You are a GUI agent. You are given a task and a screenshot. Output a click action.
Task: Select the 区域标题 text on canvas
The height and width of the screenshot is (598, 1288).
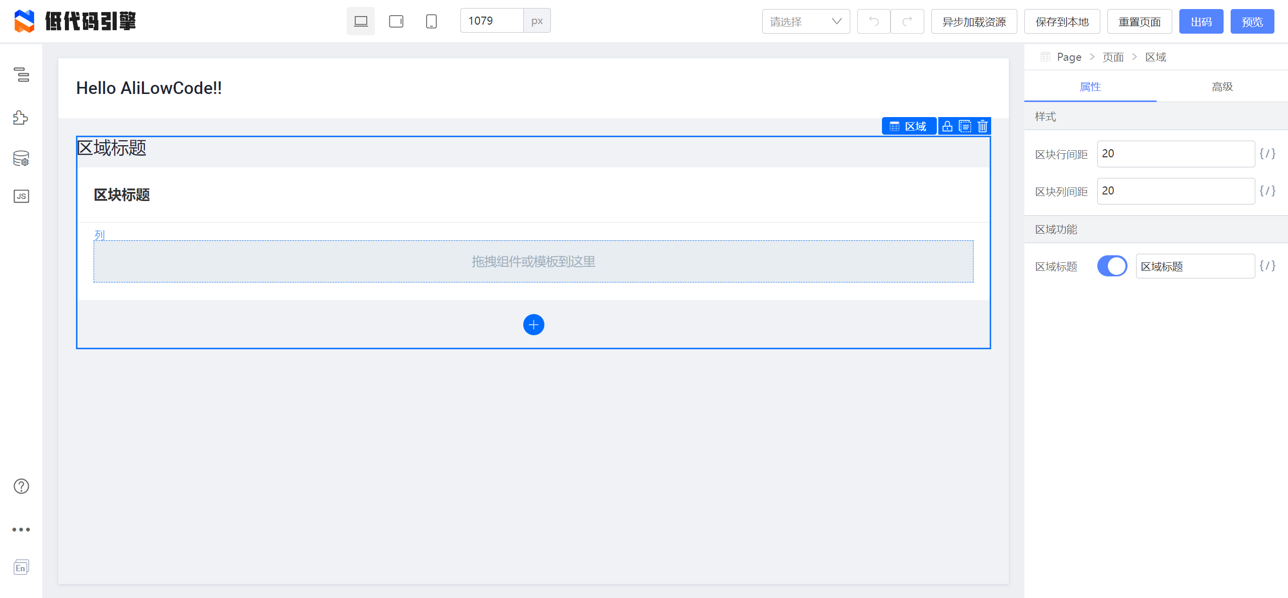point(112,148)
